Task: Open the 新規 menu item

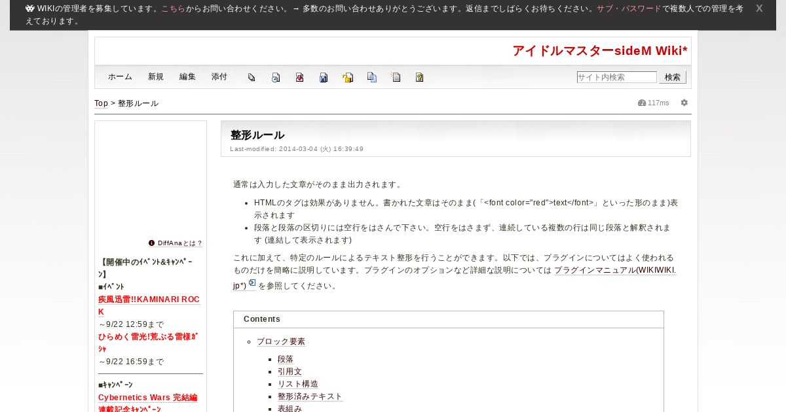Action: click(156, 77)
